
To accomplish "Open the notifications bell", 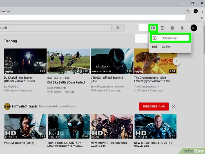I will [x=182, y=28].
